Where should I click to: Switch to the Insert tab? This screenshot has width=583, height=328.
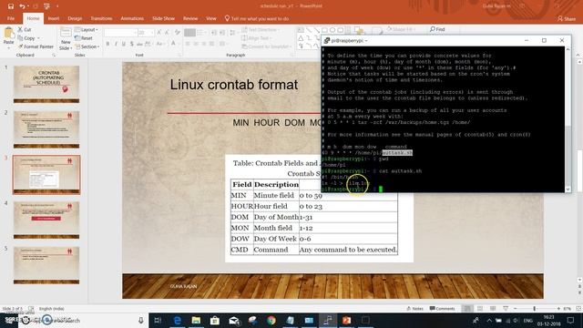tap(54, 18)
